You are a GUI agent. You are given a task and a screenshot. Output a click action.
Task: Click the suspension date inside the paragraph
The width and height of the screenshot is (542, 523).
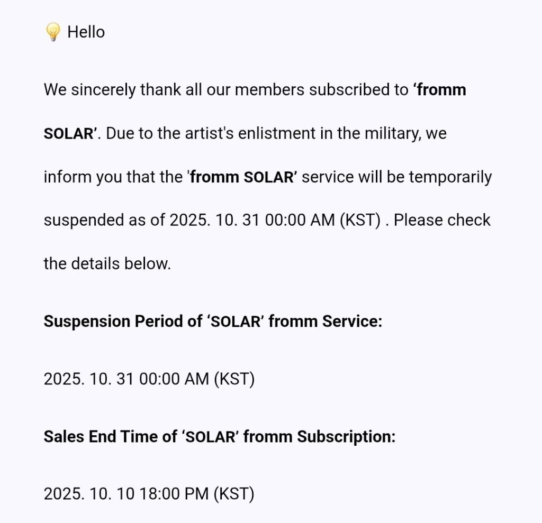(275, 220)
